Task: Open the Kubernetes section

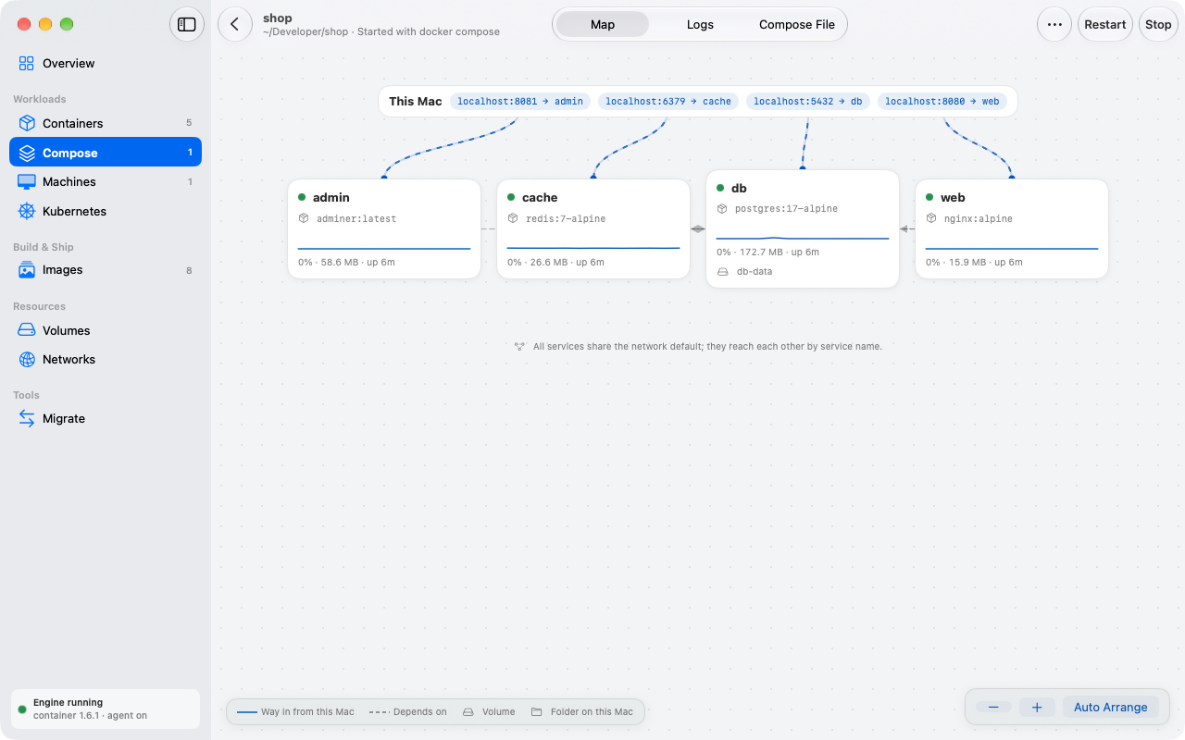Action: pos(106,212)
